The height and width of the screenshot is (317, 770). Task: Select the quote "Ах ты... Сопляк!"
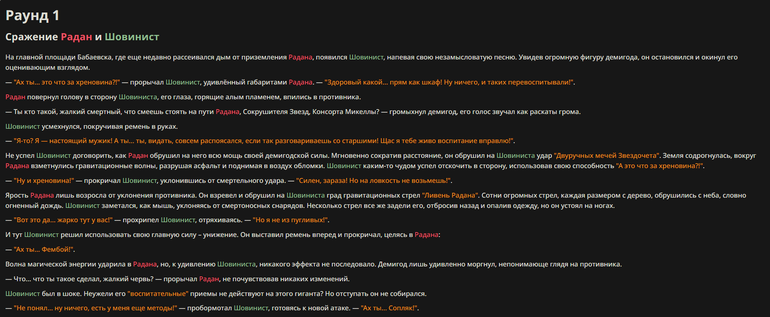tap(390, 308)
